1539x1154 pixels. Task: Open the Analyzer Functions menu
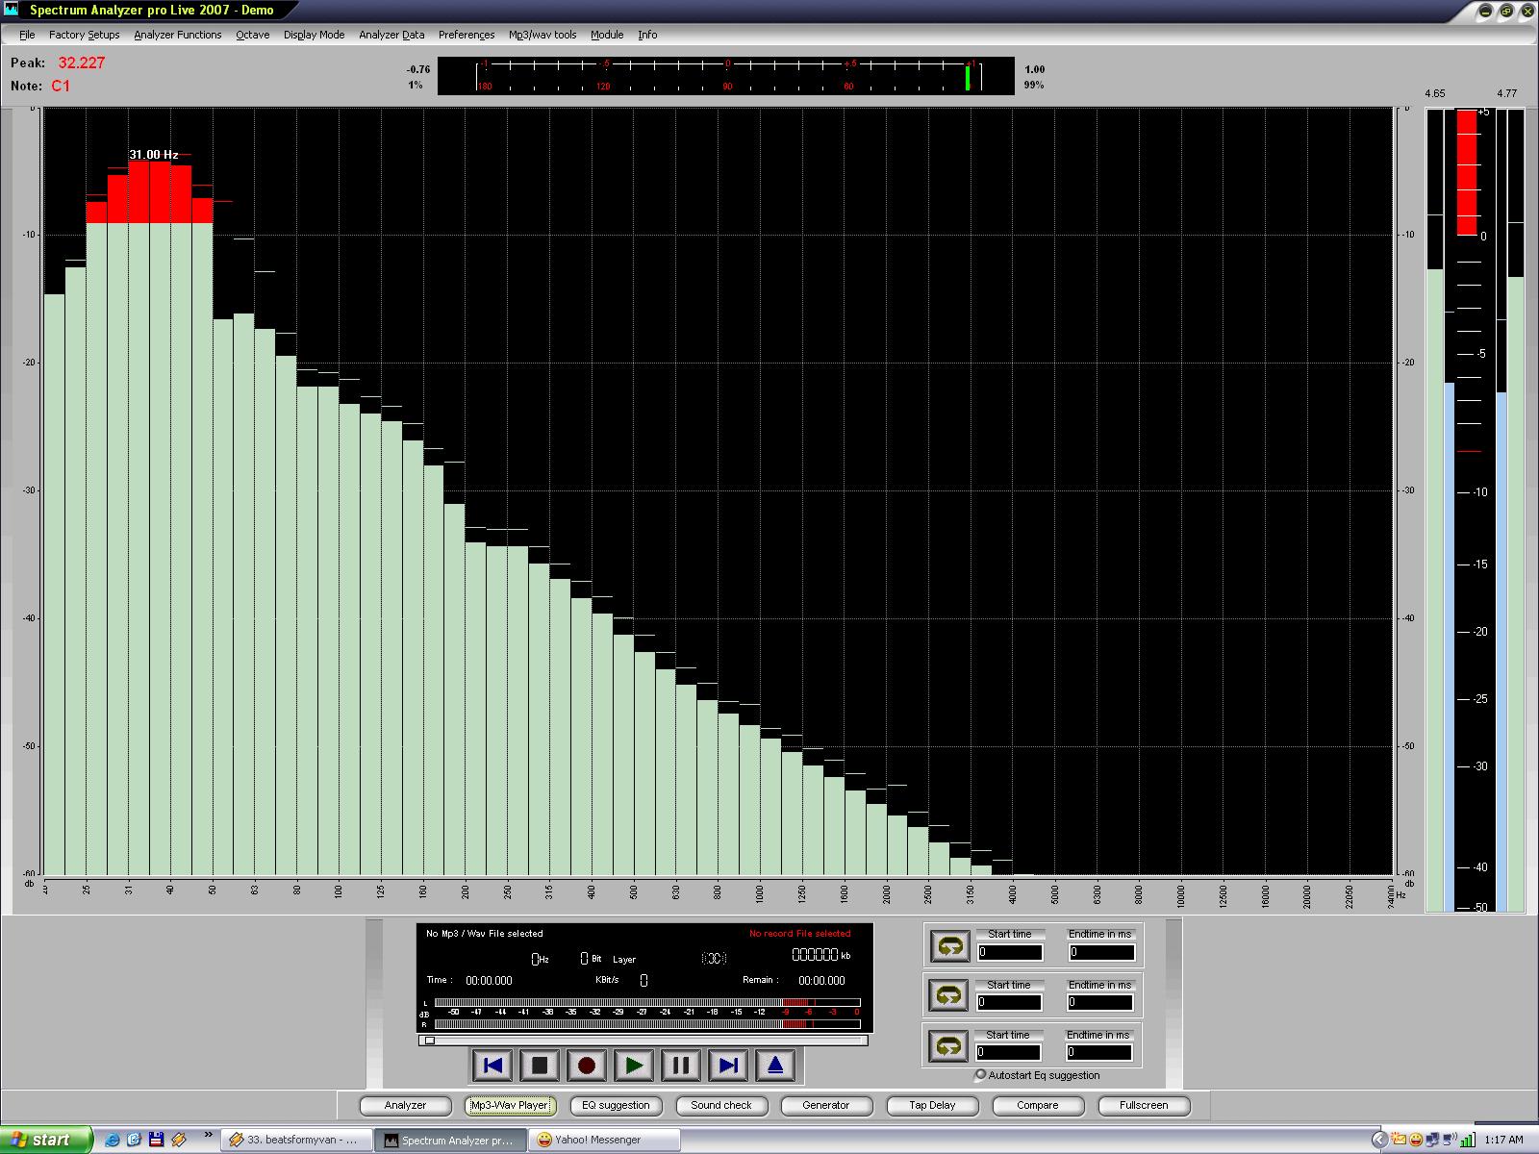pyautogui.click(x=177, y=35)
